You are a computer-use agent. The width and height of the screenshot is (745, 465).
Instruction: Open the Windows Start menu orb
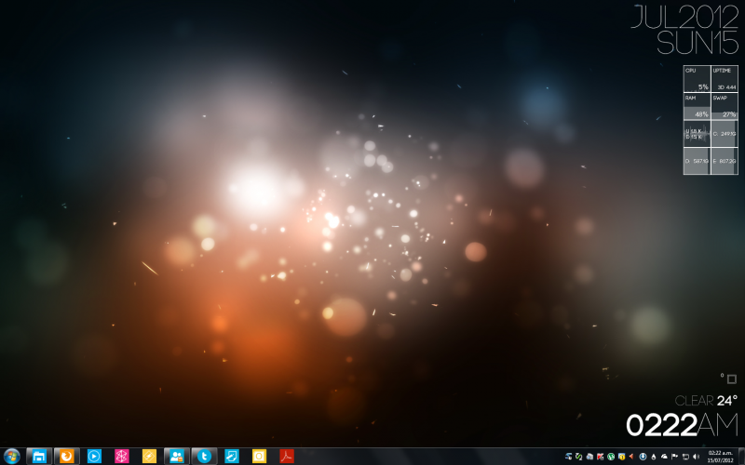click(11, 457)
